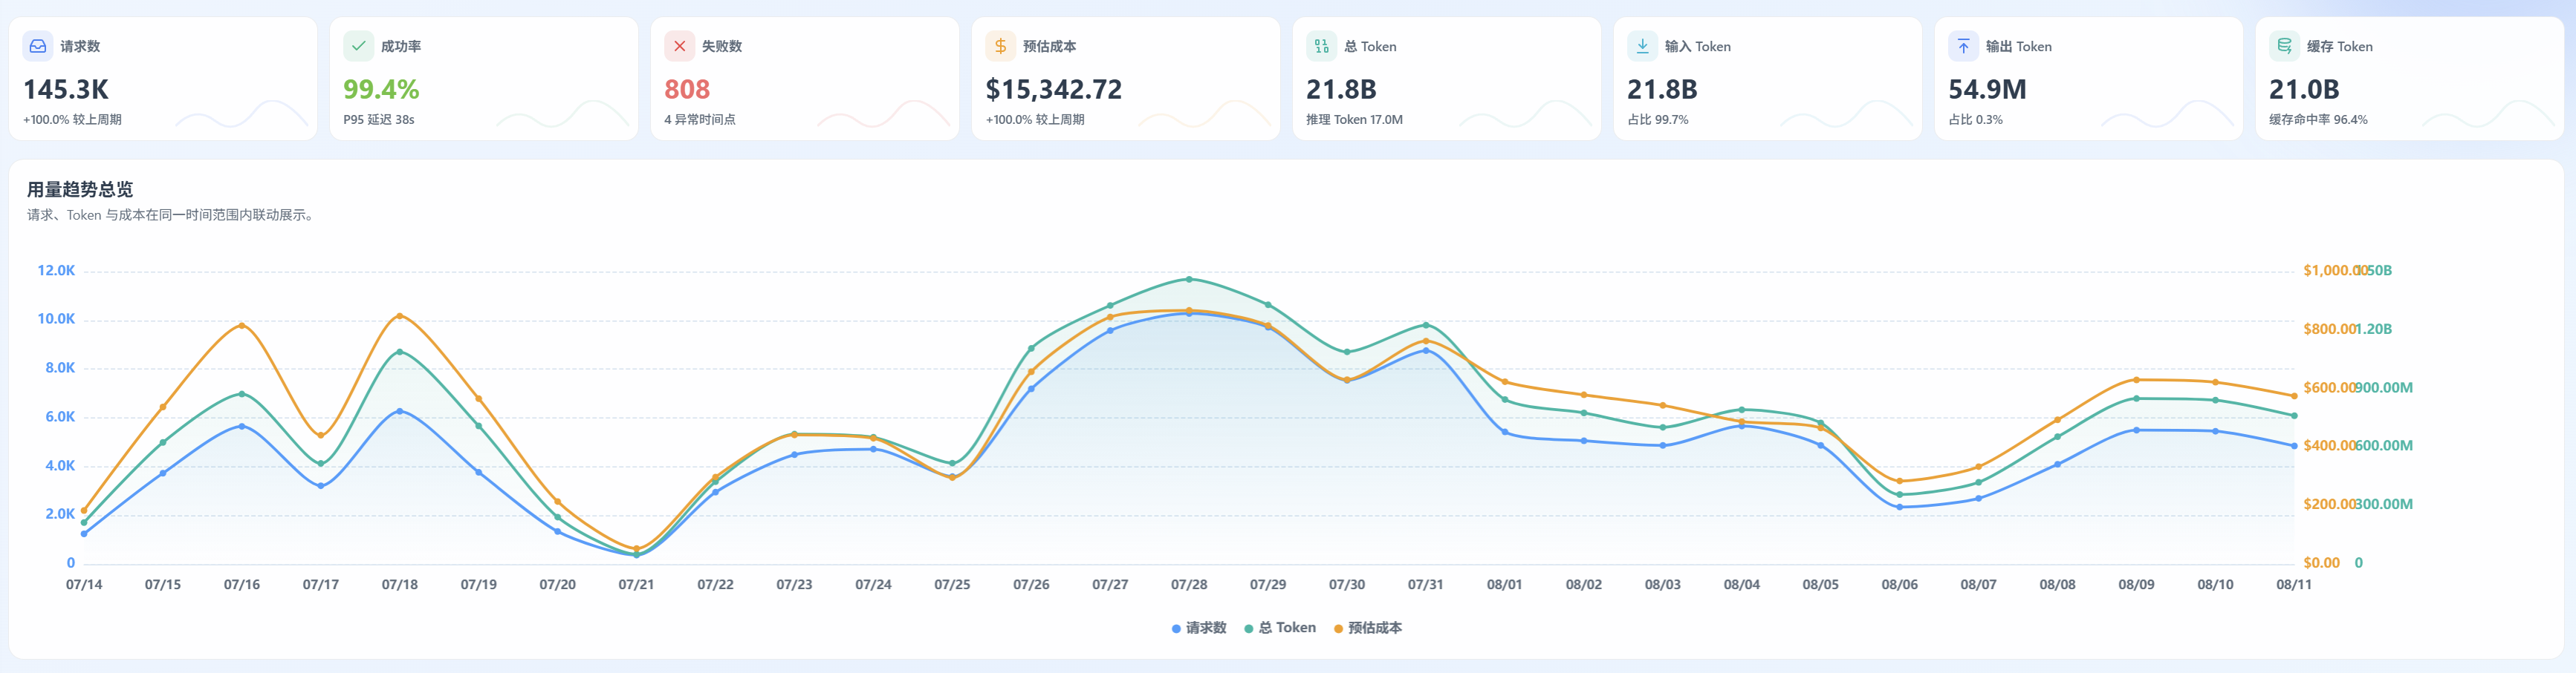The height and width of the screenshot is (673, 2576).
Task: Click the icon beside the 总 Token card title
Action: coord(1321,46)
